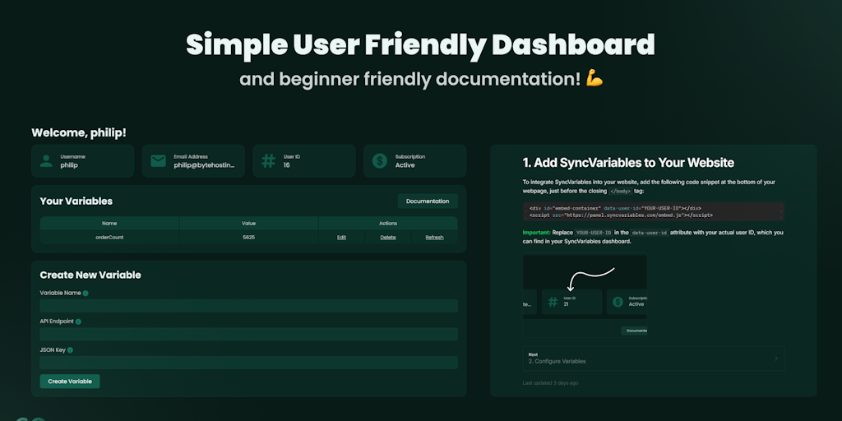This screenshot has width=842, height=421.
Task: Click the API Endpoint info icon
Action: pos(78,322)
